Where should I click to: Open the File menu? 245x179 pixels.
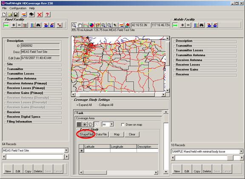[4, 8]
